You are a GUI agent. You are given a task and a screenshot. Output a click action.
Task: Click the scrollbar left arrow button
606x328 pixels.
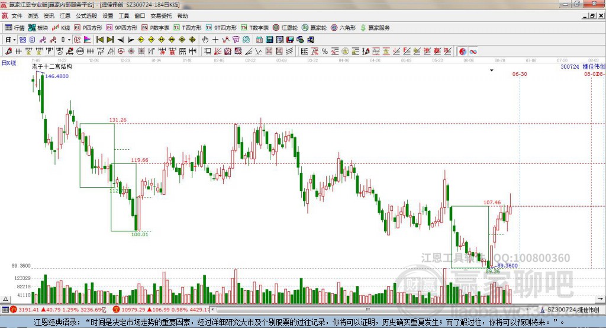click(213, 310)
